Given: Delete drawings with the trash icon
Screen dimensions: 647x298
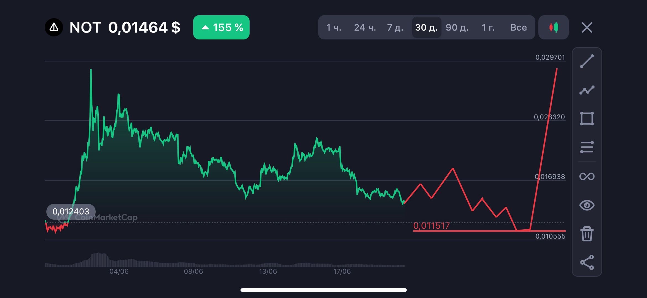Looking at the screenshot, I should point(587,234).
